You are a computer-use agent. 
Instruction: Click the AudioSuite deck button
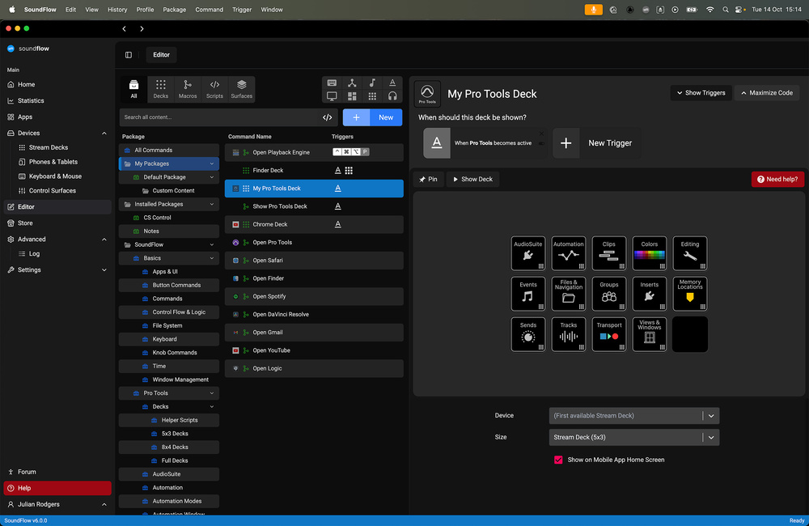(528, 253)
